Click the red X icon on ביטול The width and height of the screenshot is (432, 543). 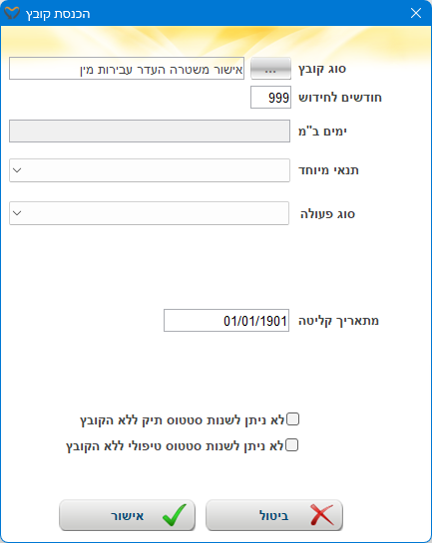pyautogui.click(x=321, y=515)
